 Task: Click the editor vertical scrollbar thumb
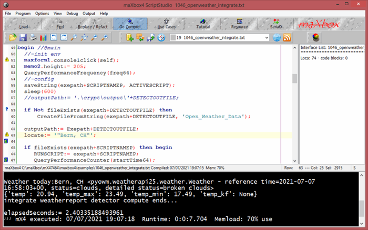[x=294, y=78]
